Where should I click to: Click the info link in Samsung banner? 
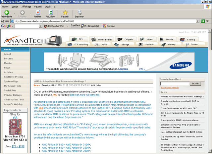[x=142, y=69]
